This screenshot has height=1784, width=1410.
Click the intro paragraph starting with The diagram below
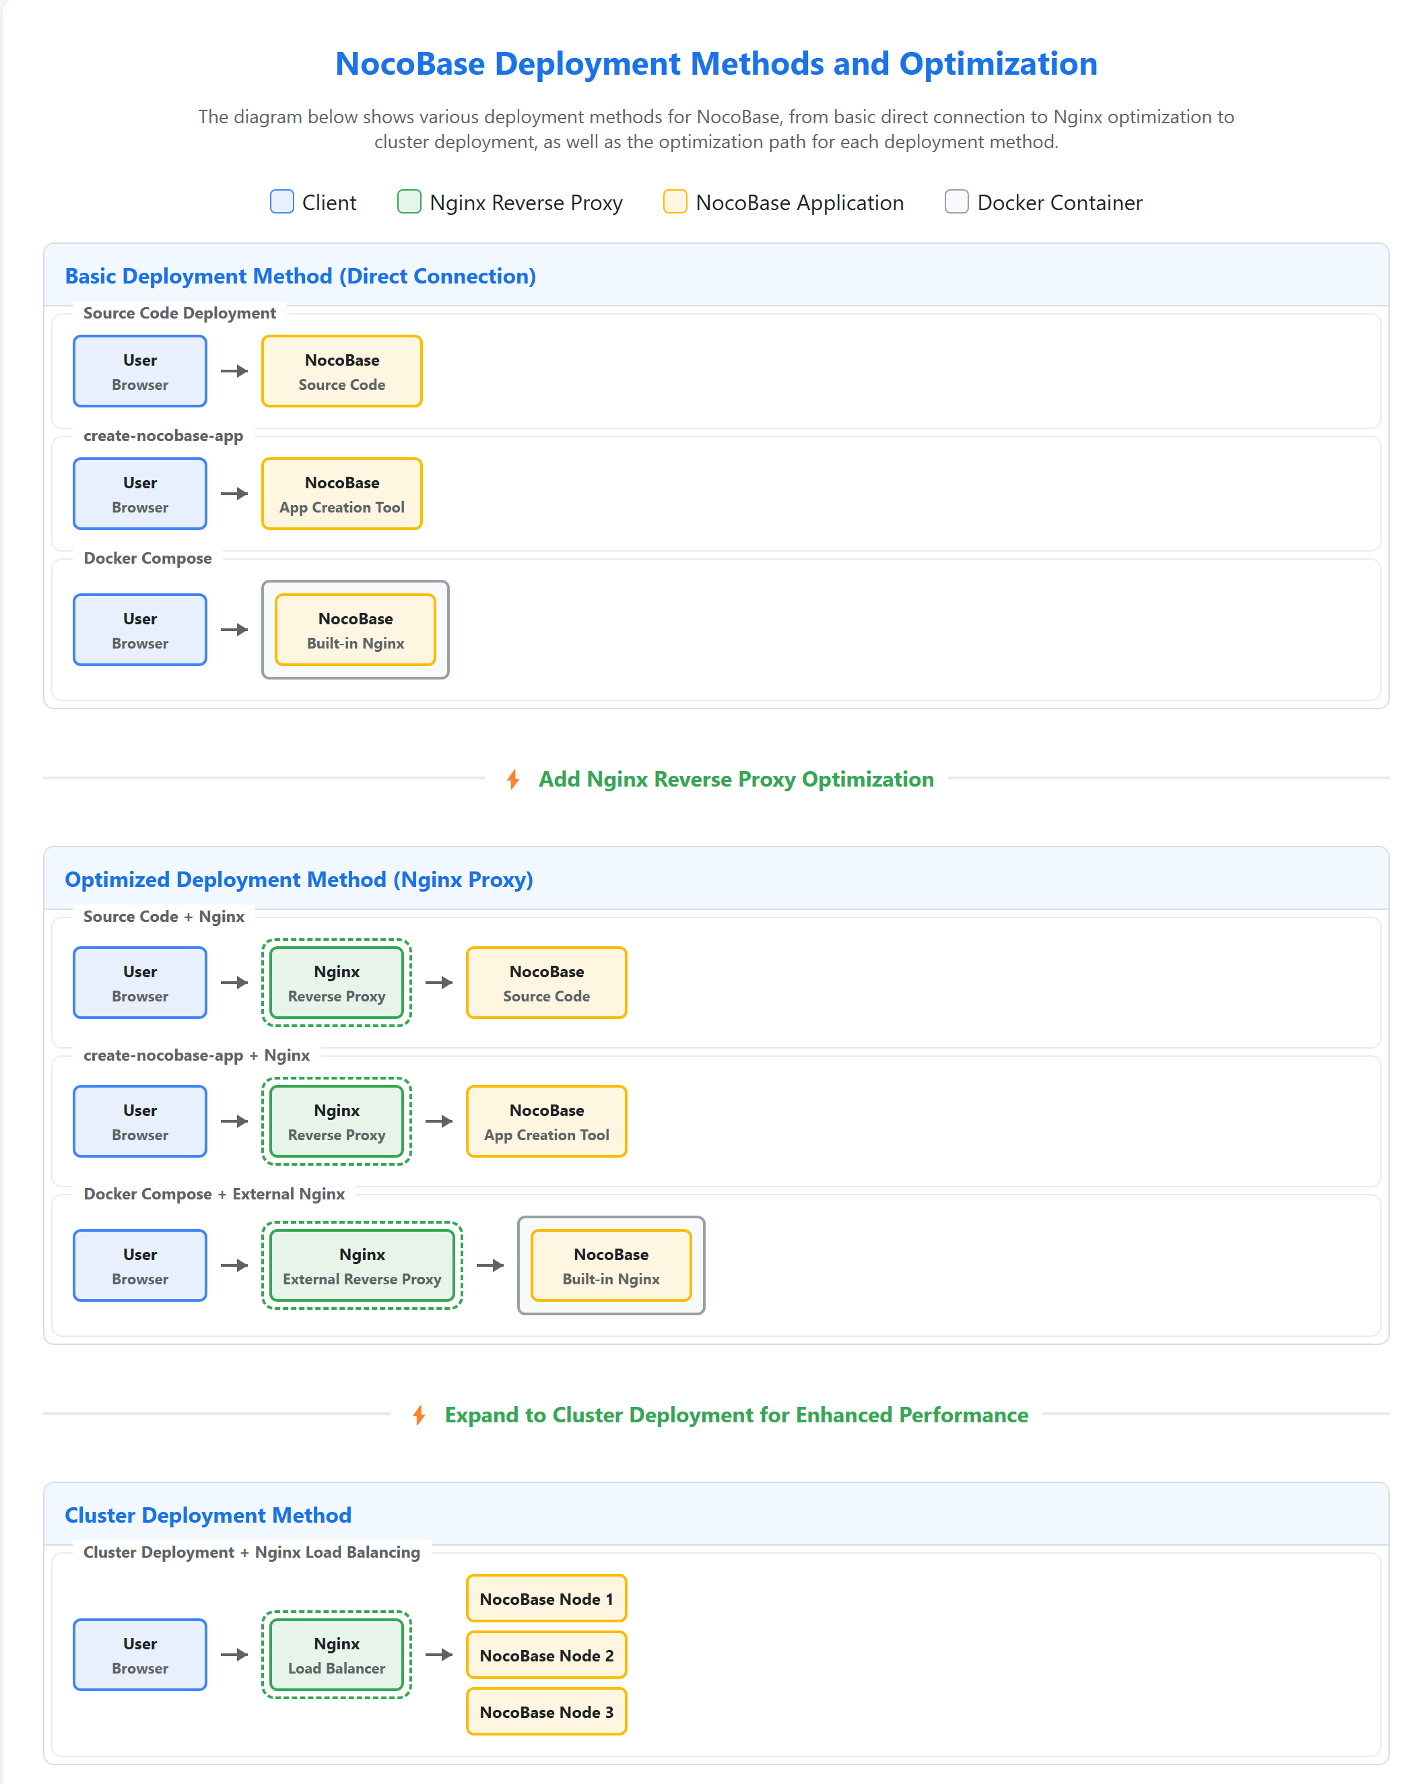[716, 129]
